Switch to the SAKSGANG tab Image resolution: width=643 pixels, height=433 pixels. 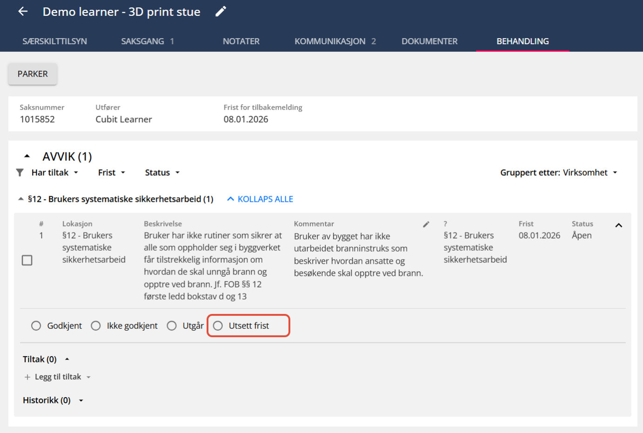point(147,41)
